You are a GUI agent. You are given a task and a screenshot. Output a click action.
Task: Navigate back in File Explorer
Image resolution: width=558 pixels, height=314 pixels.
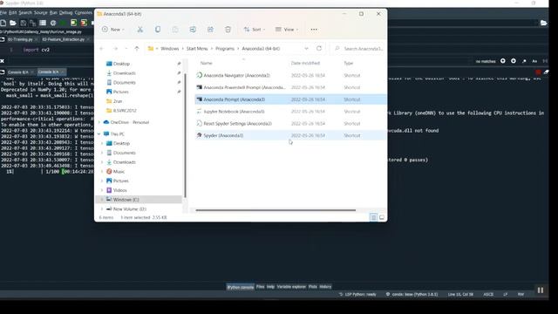point(101,49)
